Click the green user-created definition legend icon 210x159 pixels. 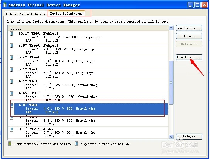coord(10,144)
